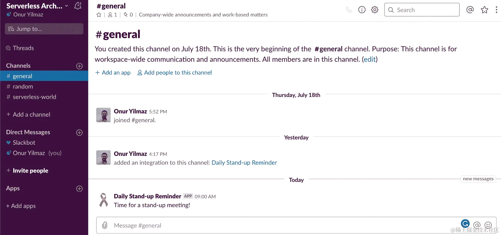
Task: Click the channel info icon
Action: pyautogui.click(x=361, y=9)
